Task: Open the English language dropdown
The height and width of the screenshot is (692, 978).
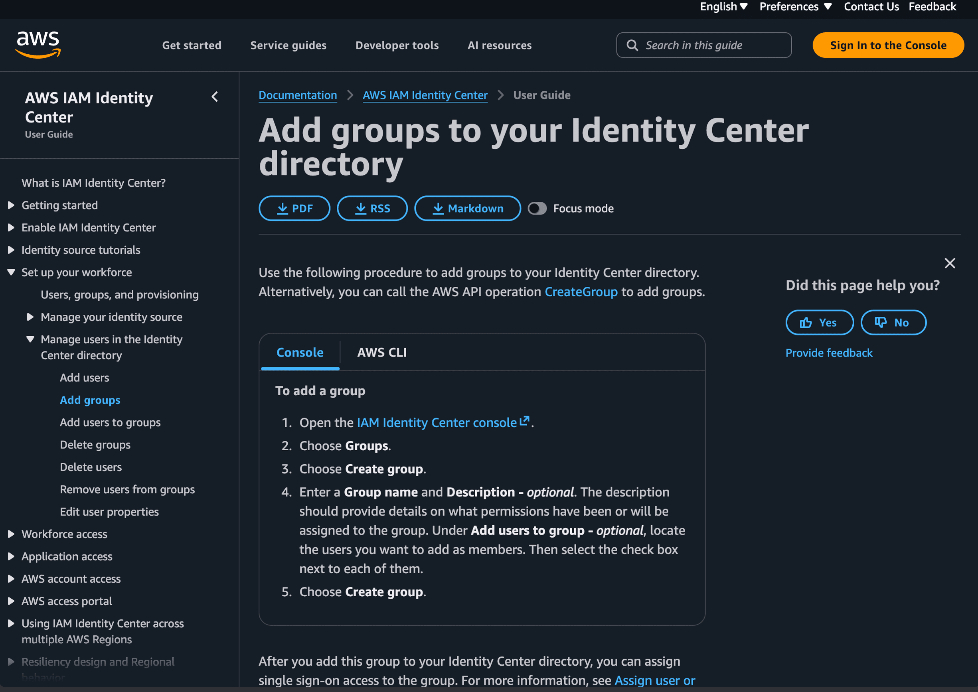Action: click(723, 7)
